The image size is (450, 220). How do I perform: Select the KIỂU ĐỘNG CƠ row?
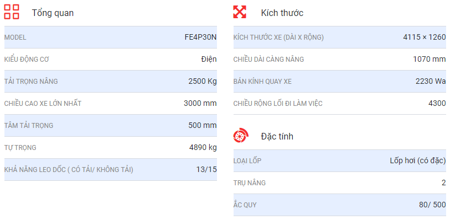(x=111, y=60)
